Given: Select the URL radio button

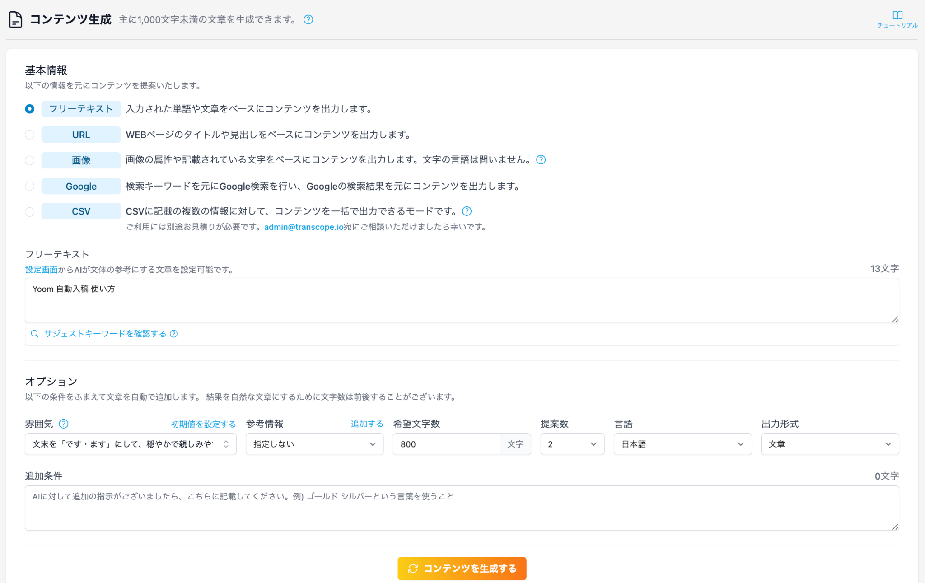Looking at the screenshot, I should pyautogui.click(x=30, y=135).
